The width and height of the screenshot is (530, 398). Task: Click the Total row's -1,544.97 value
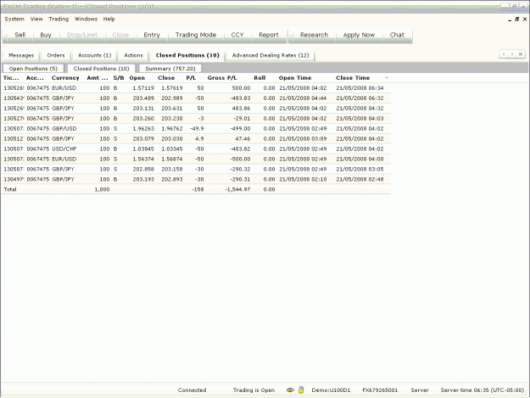pyautogui.click(x=237, y=189)
